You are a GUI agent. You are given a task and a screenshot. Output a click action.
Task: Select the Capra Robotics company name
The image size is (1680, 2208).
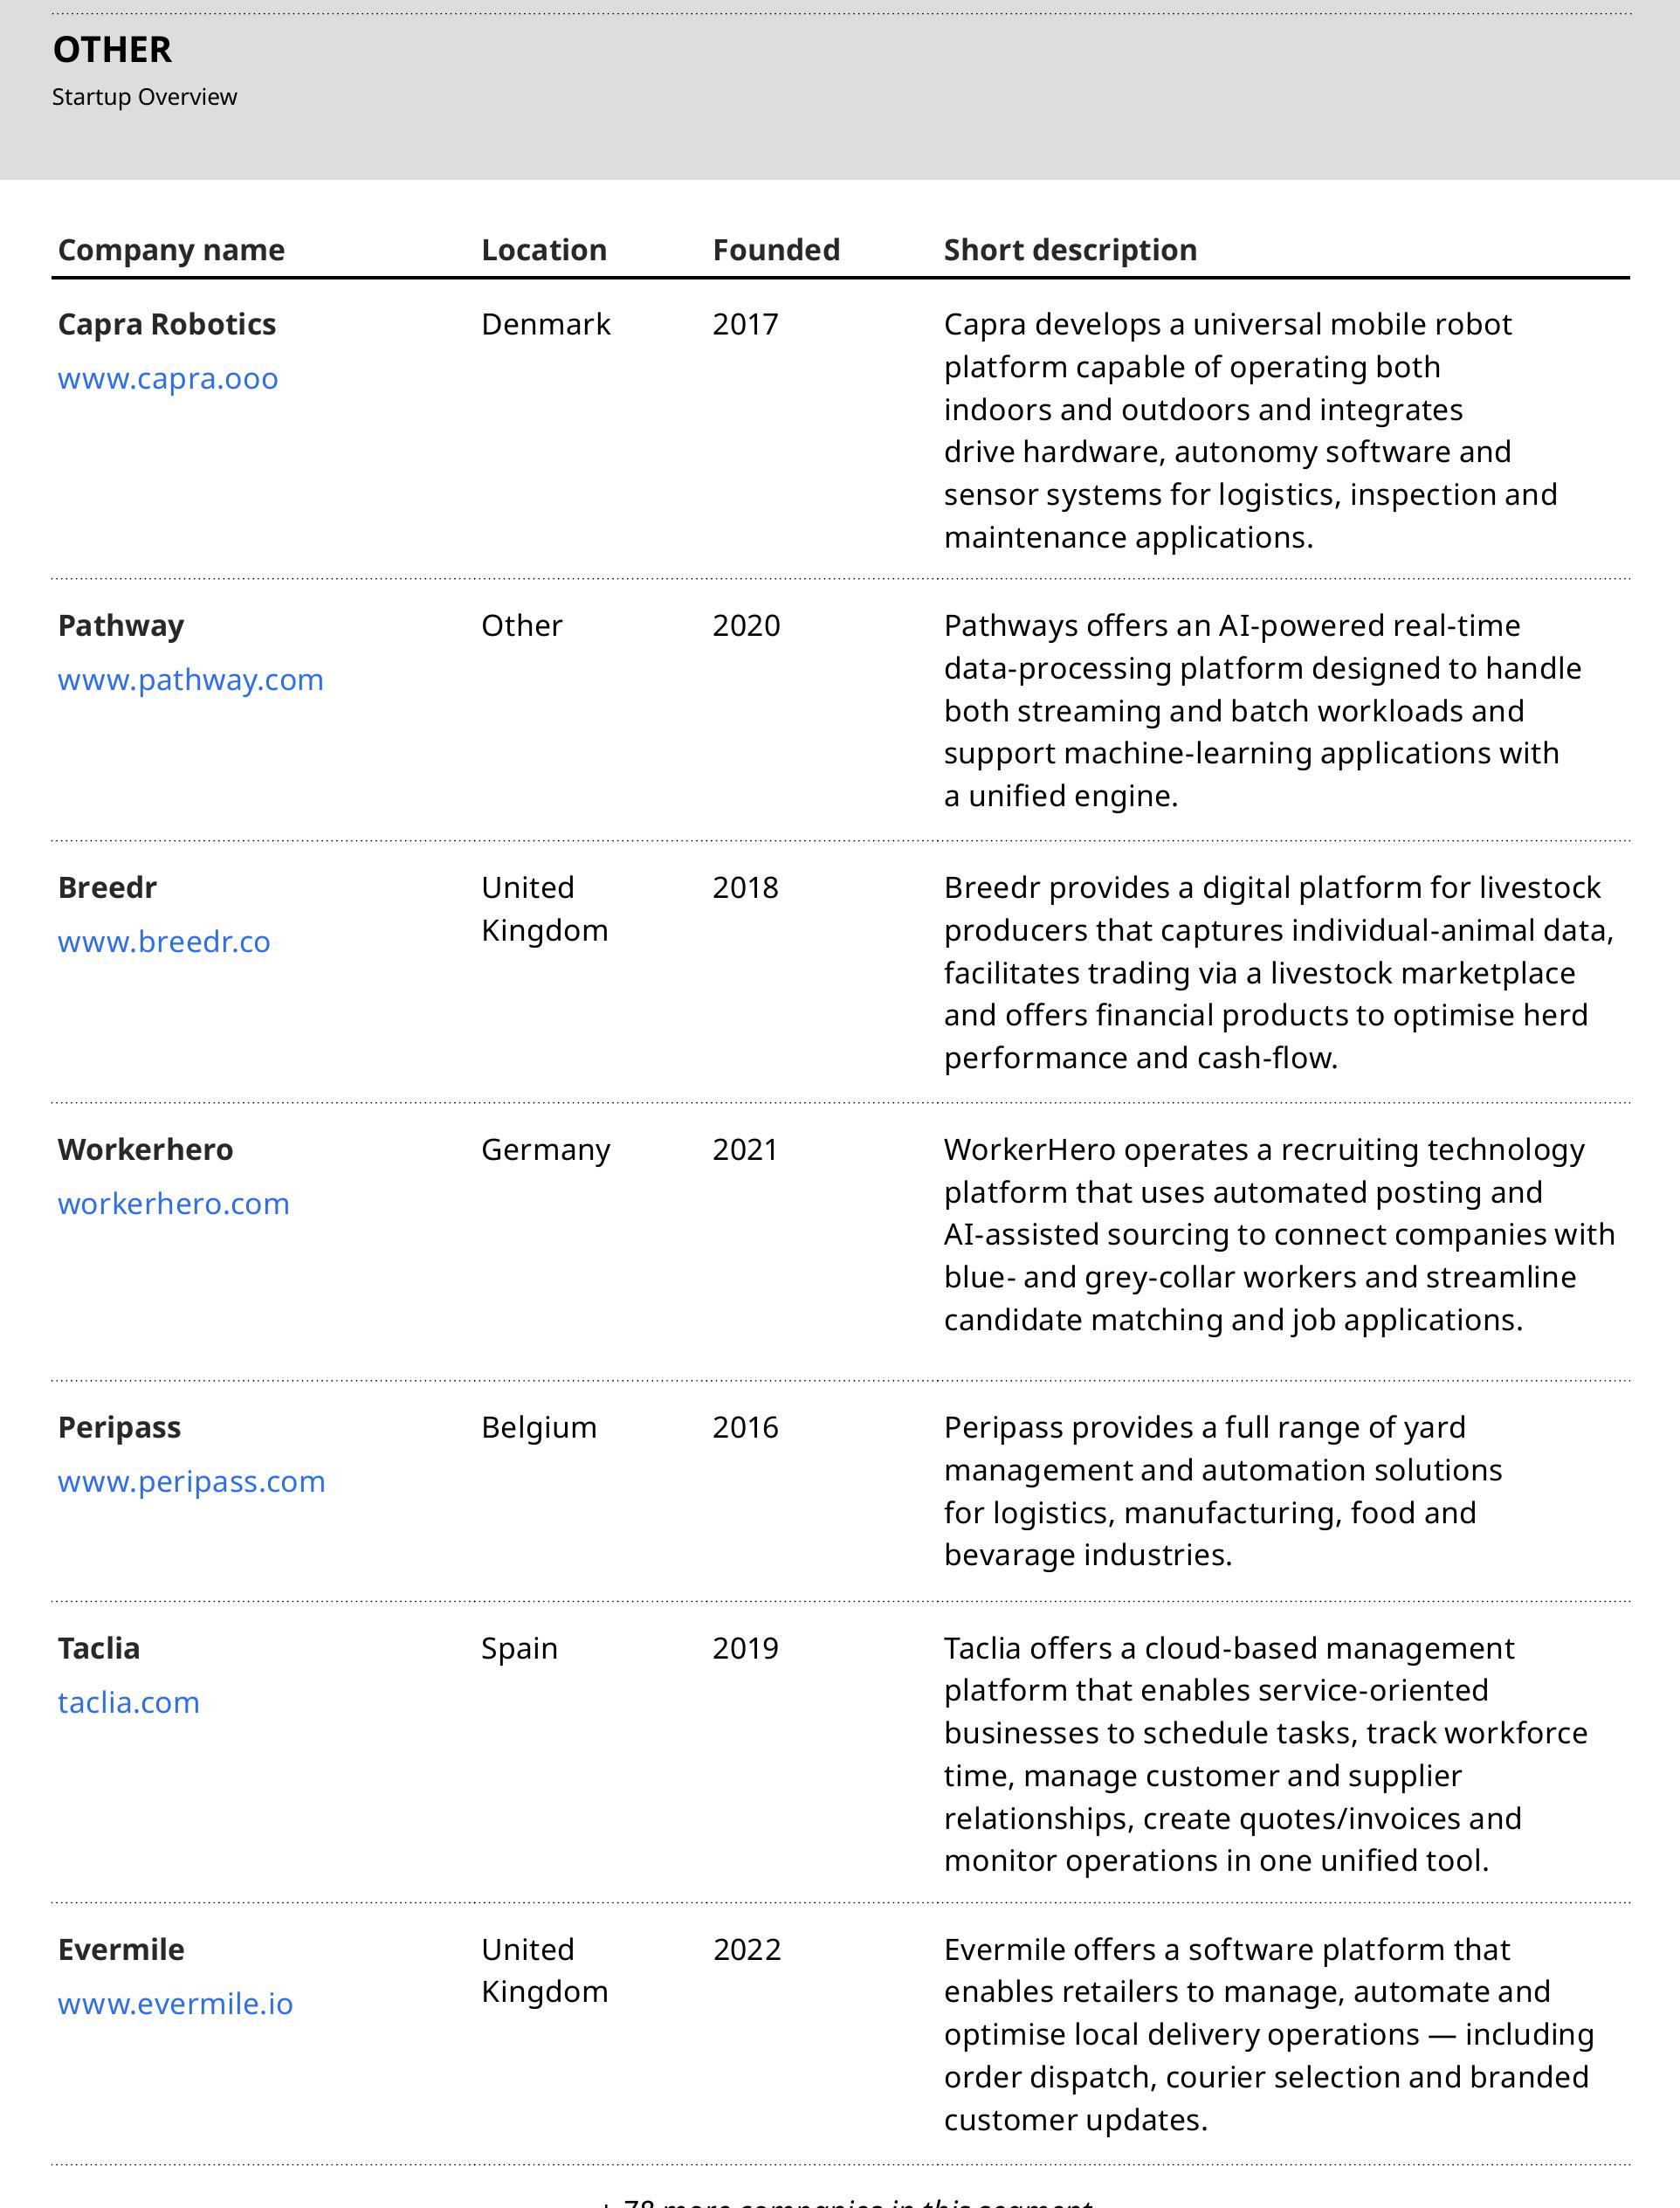coord(167,325)
